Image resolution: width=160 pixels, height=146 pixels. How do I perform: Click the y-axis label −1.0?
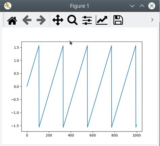[15, 113]
